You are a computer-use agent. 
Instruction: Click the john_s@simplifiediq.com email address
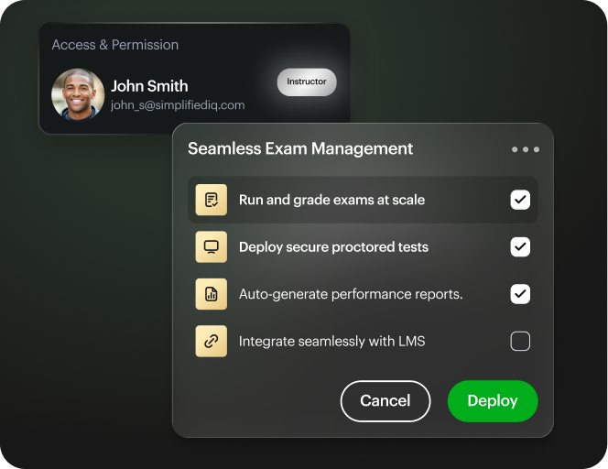tap(178, 105)
